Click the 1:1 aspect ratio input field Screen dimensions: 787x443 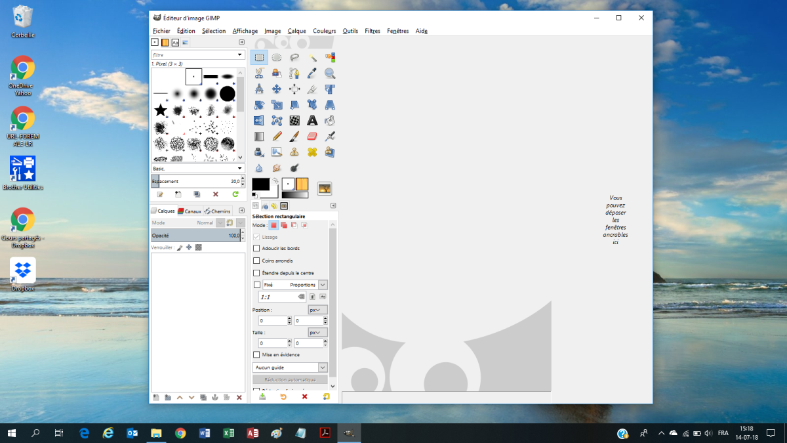coord(283,297)
